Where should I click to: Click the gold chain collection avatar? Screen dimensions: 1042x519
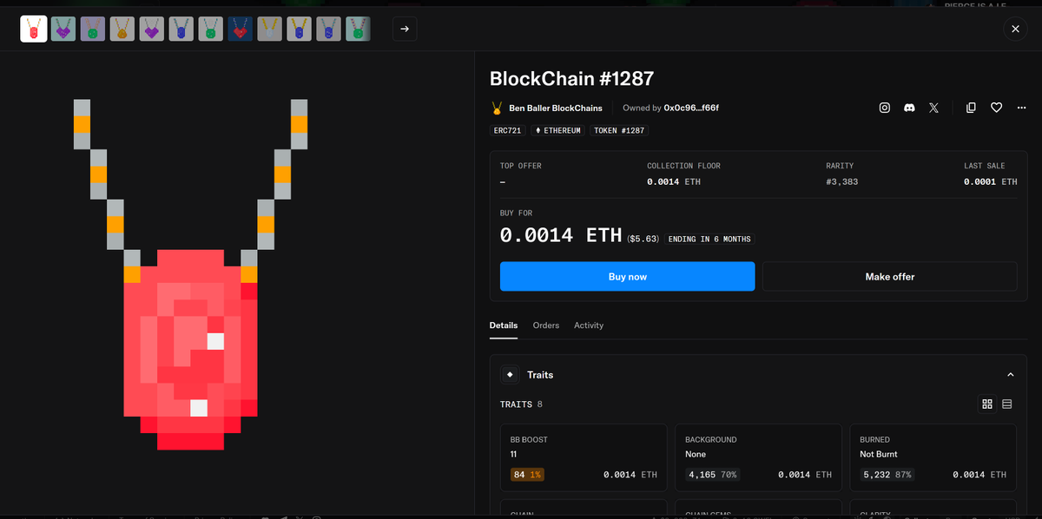[x=497, y=108]
